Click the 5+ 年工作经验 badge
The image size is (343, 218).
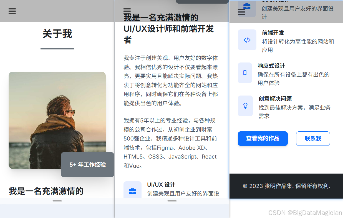(87, 165)
